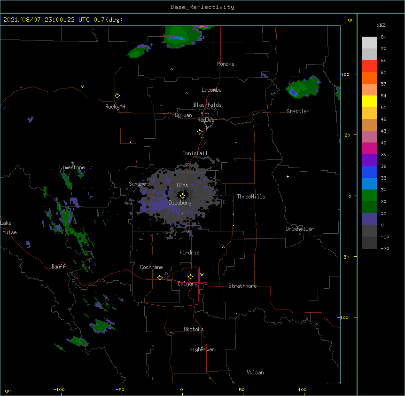The image size is (405, 396).
Task: Select the HighRiver town label
Action: (202, 349)
